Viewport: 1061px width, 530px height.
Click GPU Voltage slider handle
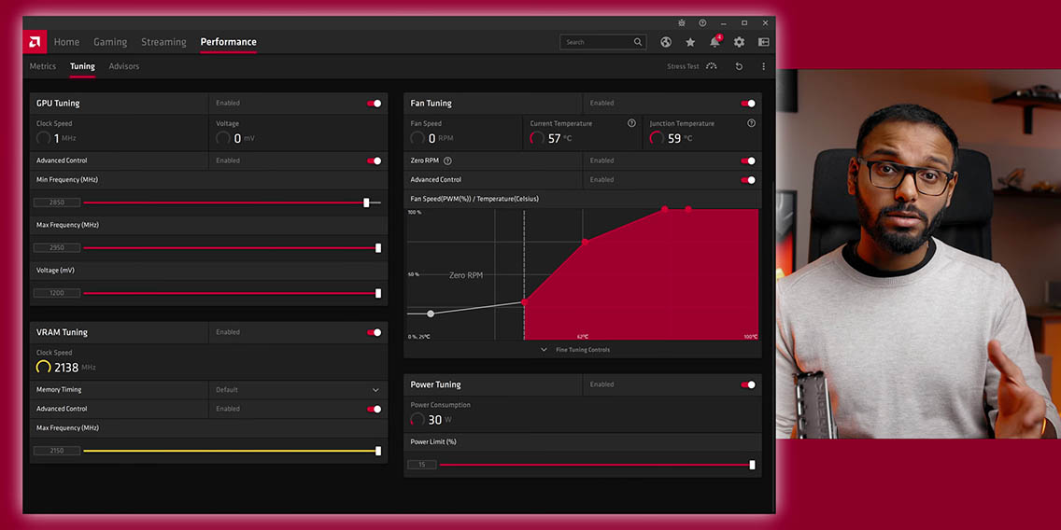pos(378,293)
